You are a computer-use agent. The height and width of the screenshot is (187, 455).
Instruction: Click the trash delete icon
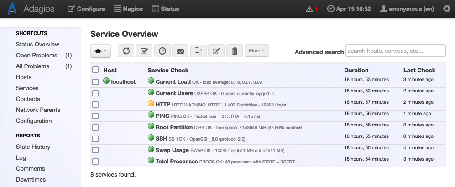point(235,51)
